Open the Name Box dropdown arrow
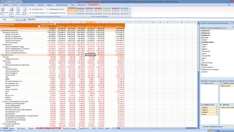The image size is (234, 132). pos(14,19)
